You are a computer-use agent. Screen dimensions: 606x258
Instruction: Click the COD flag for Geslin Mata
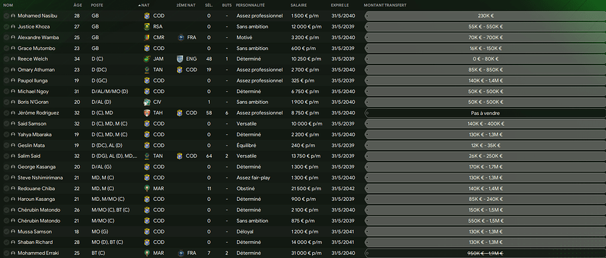tap(147, 146)
